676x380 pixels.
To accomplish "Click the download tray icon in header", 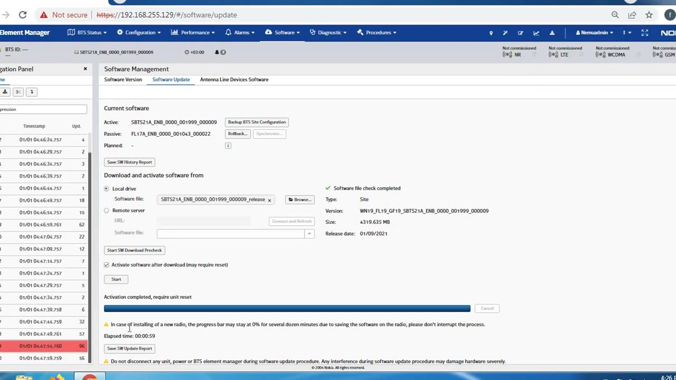I will click(x=552, y=33).
